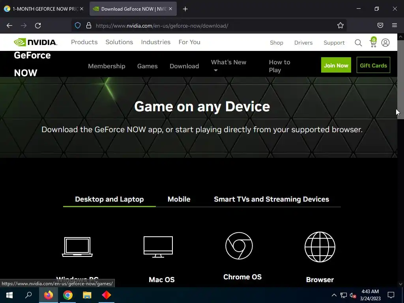Click the network status tray icon

pyautogui.click(x=344, y=295)
